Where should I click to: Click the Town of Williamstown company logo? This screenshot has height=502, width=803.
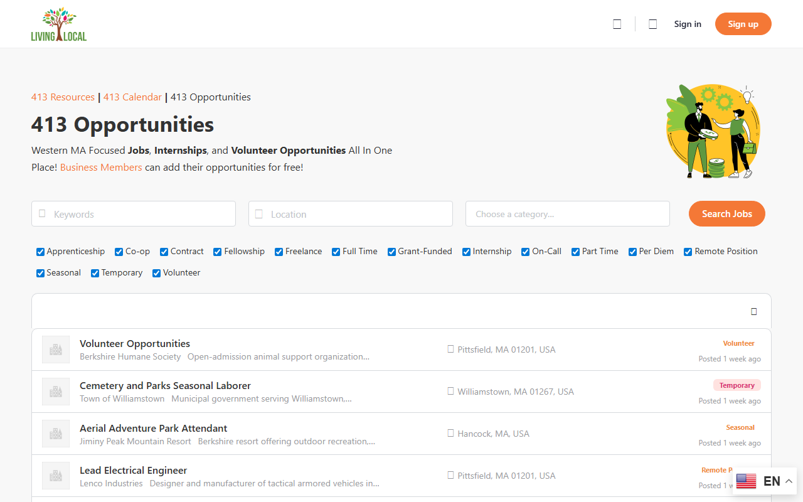(x=56, y=392)
